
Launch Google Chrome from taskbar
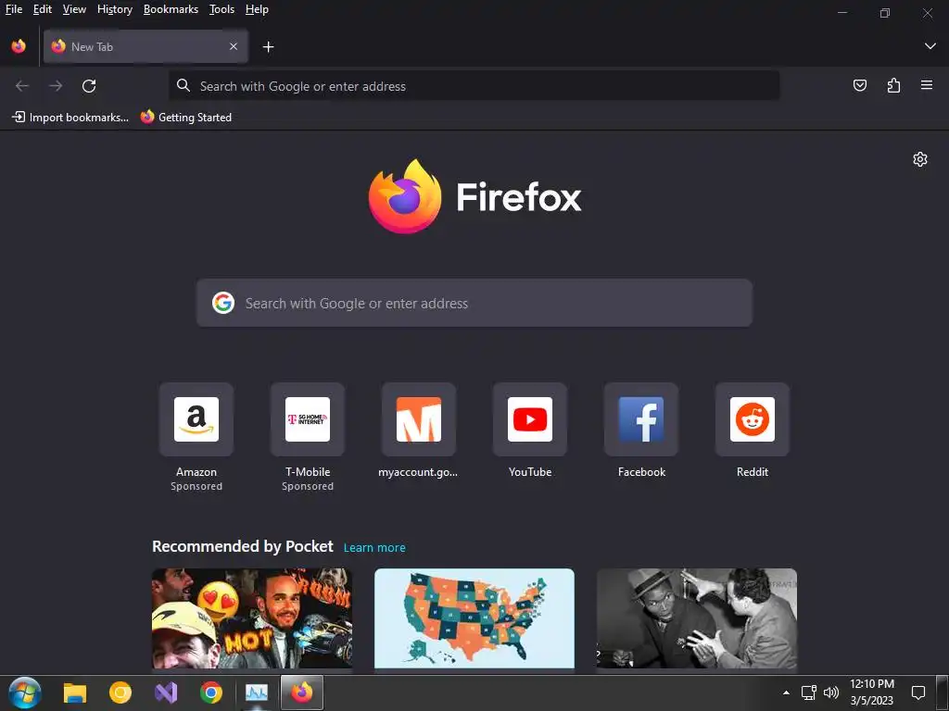[210, 692]
